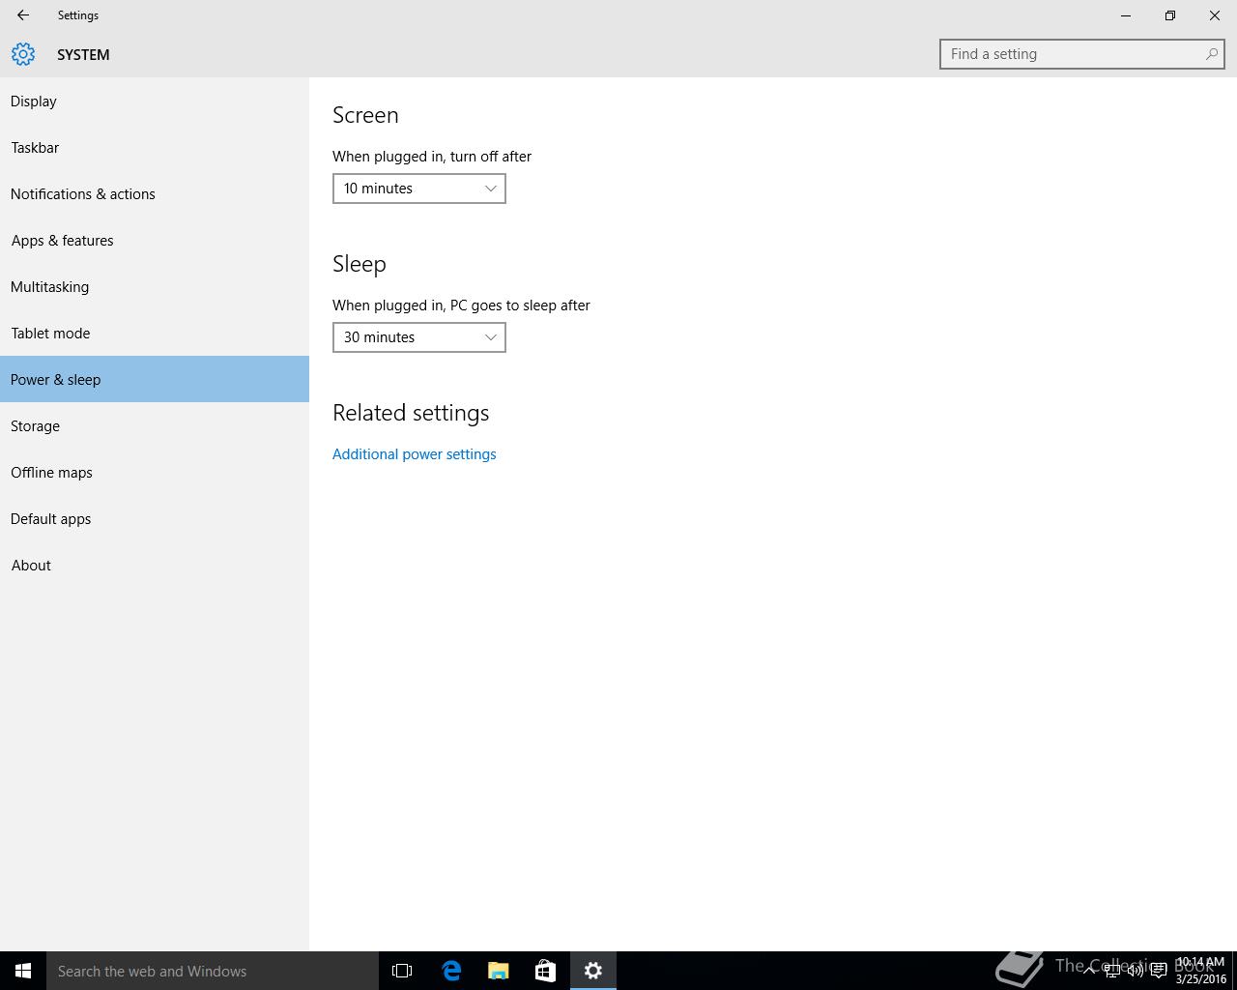This screenshot has width=1237, height=990.
Task: Click the Search the web and Windows box
Action: pyautogui.click(x=213, y=971)
